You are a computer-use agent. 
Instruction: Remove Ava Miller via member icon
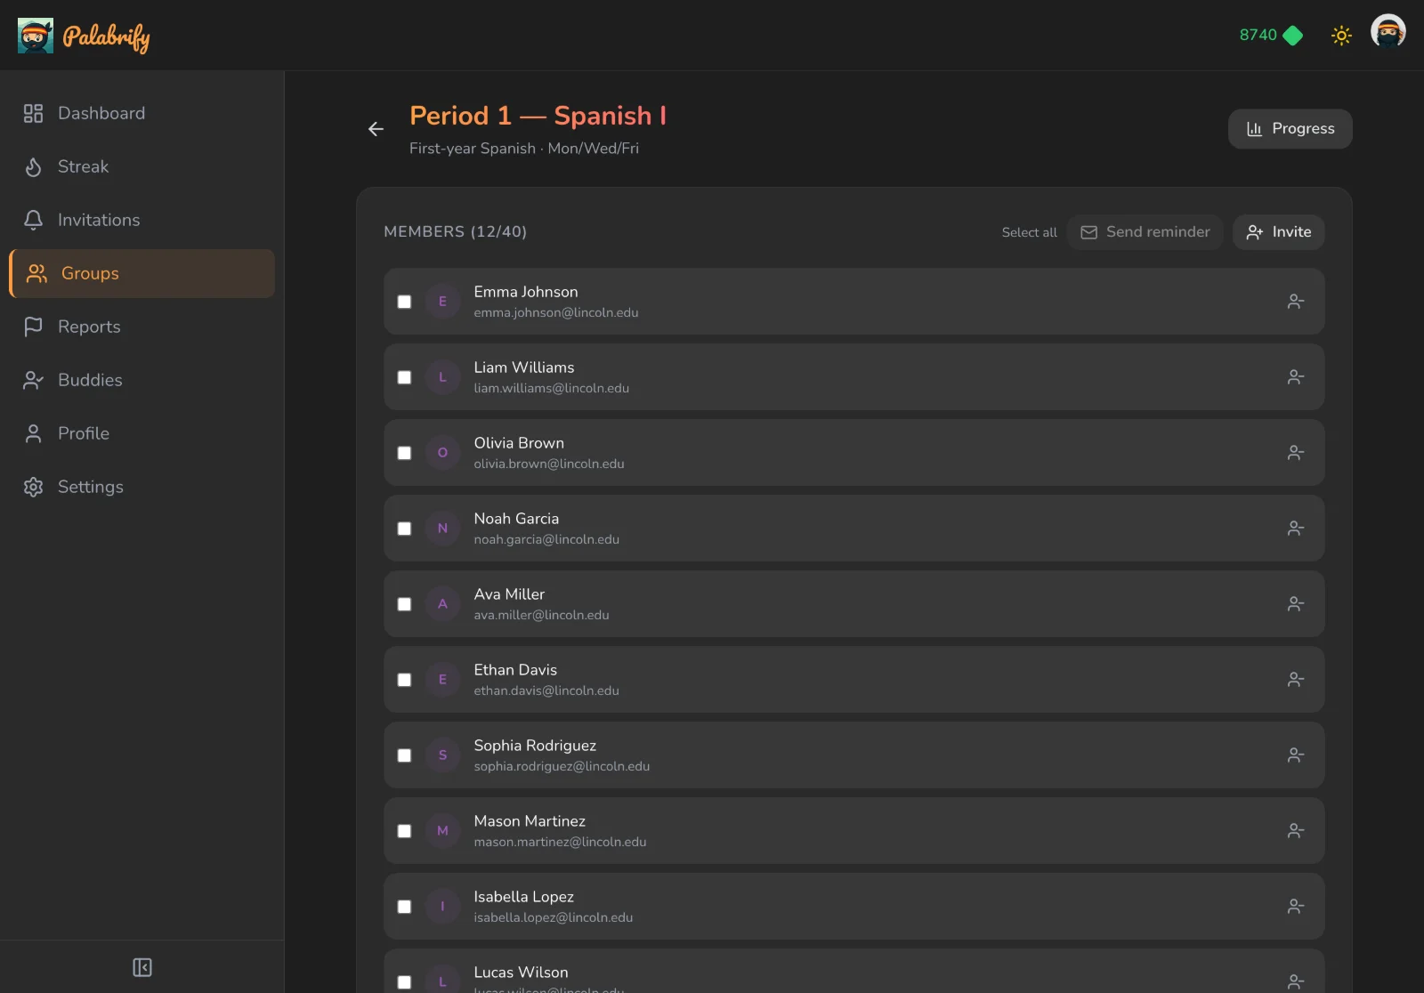pos(1296,604)
